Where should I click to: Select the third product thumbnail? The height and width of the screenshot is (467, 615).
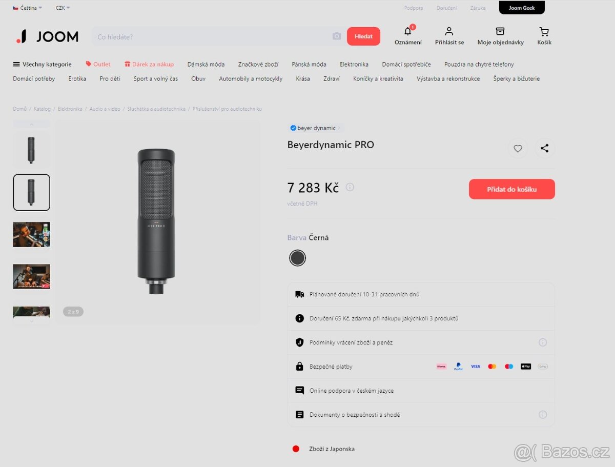tap(31, 234)
